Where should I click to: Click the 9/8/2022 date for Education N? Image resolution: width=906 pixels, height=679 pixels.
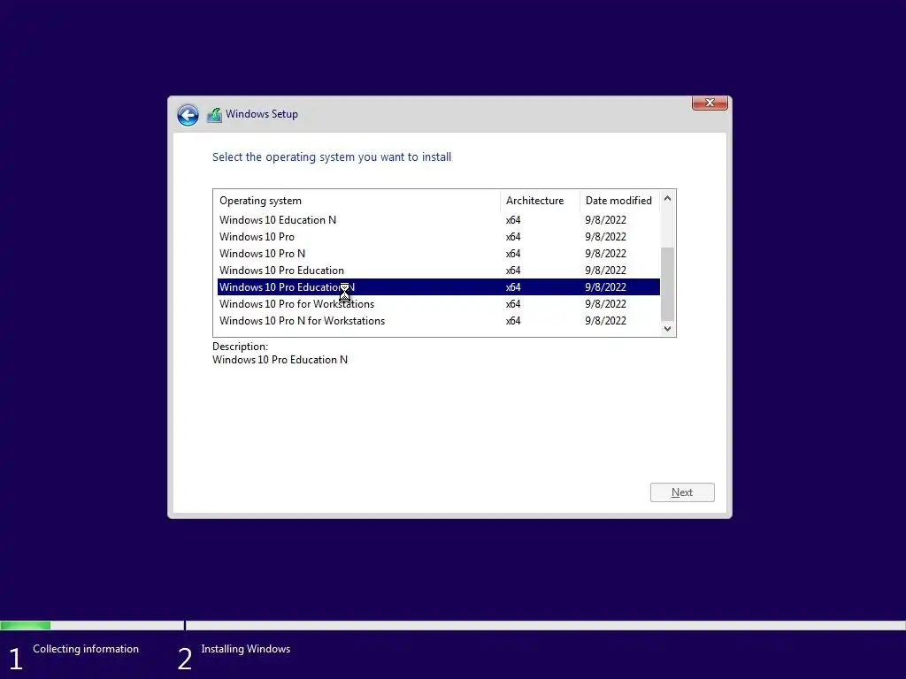pyautogui.click(x=605, y=220)
